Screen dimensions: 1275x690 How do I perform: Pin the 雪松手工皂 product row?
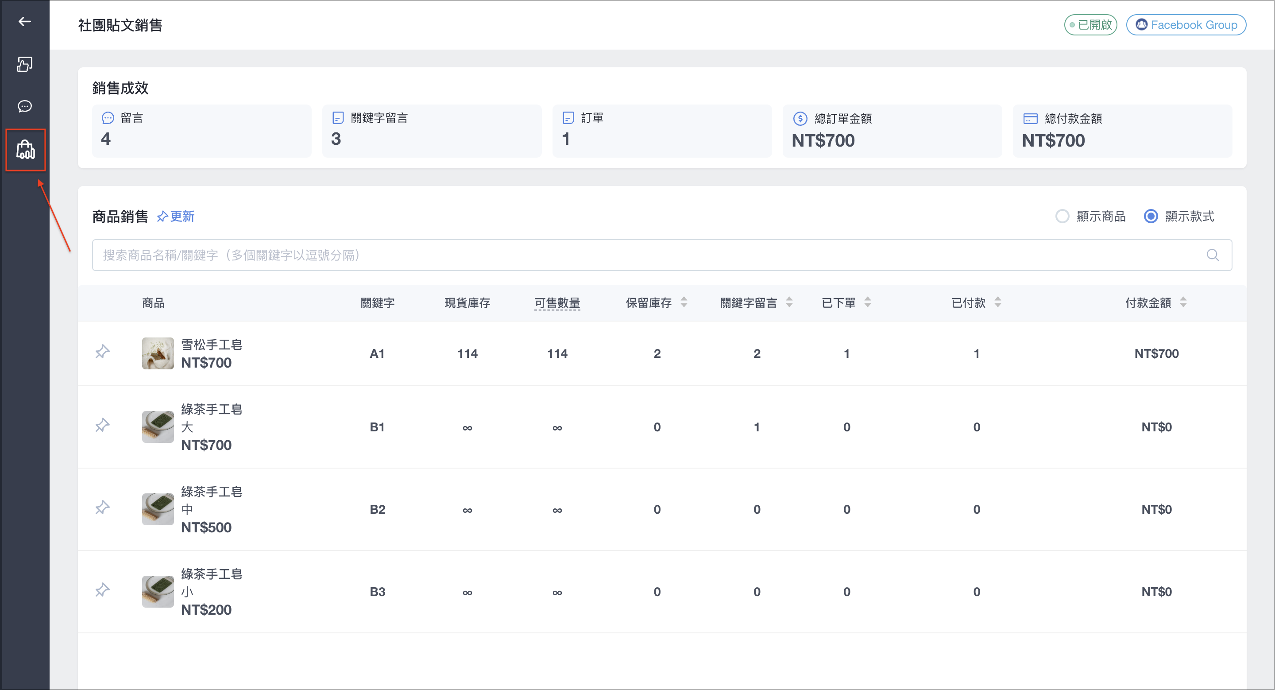pos(102,352)
